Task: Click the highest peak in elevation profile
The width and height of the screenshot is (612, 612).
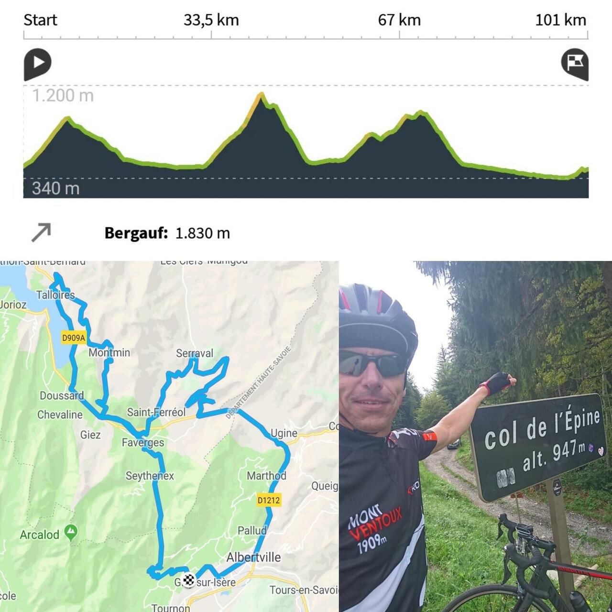Action: click(x=261, y=94)
